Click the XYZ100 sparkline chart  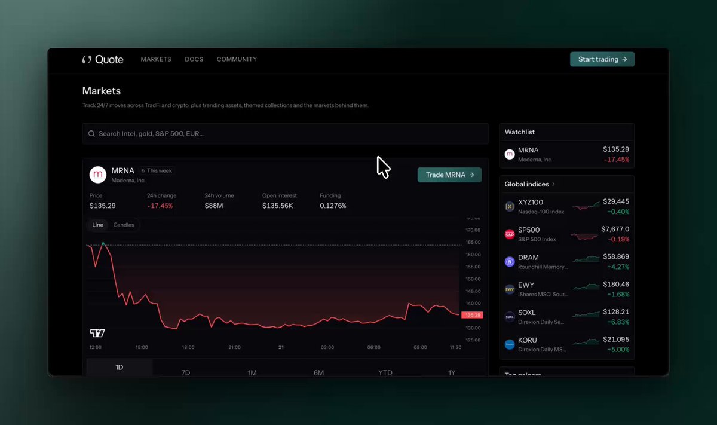pos(586,207)
